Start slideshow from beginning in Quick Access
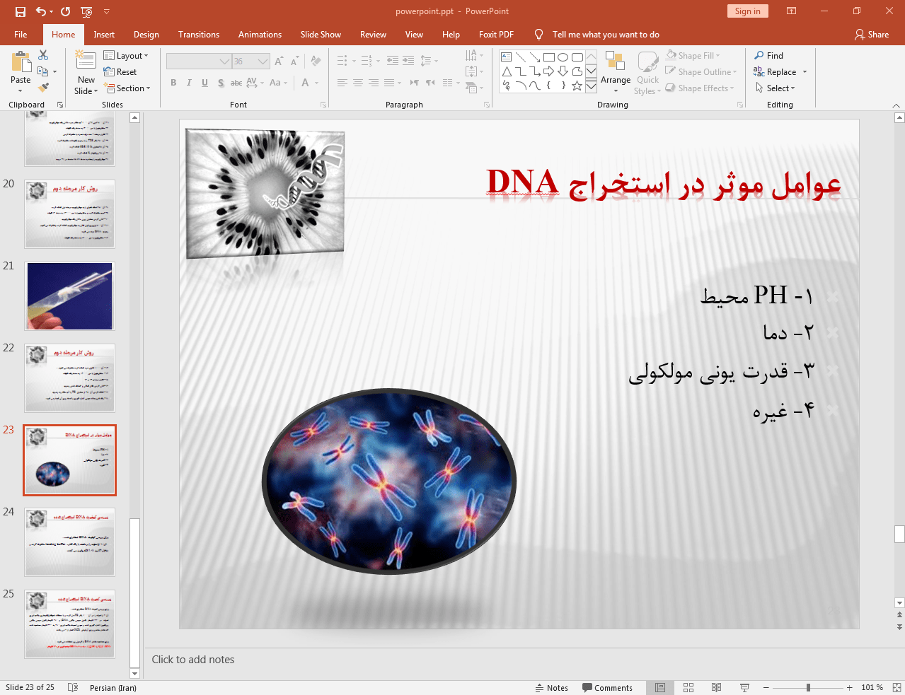Screen dimensions: 905x695 click(x=86, y=11)
